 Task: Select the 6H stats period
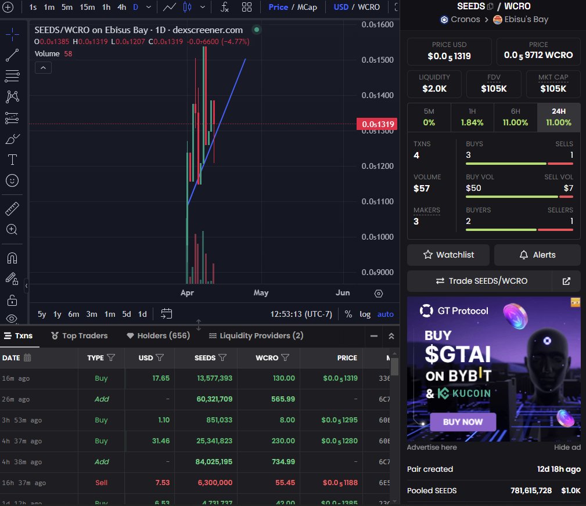[x=515, y=117]
